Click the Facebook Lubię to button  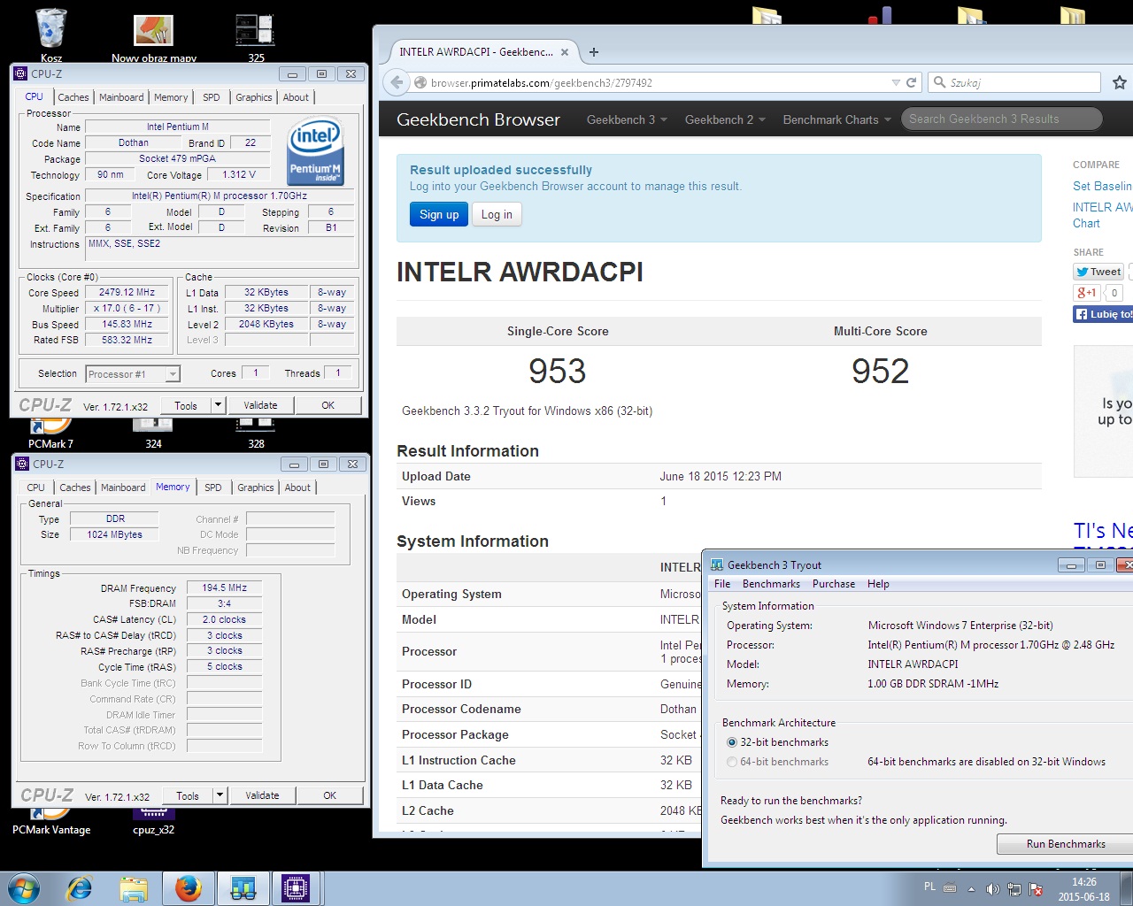tap(1103, 314)
